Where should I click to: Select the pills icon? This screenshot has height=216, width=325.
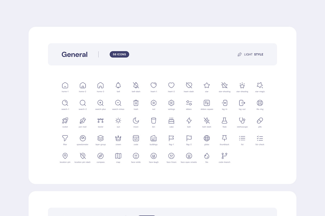pos(260,121)
